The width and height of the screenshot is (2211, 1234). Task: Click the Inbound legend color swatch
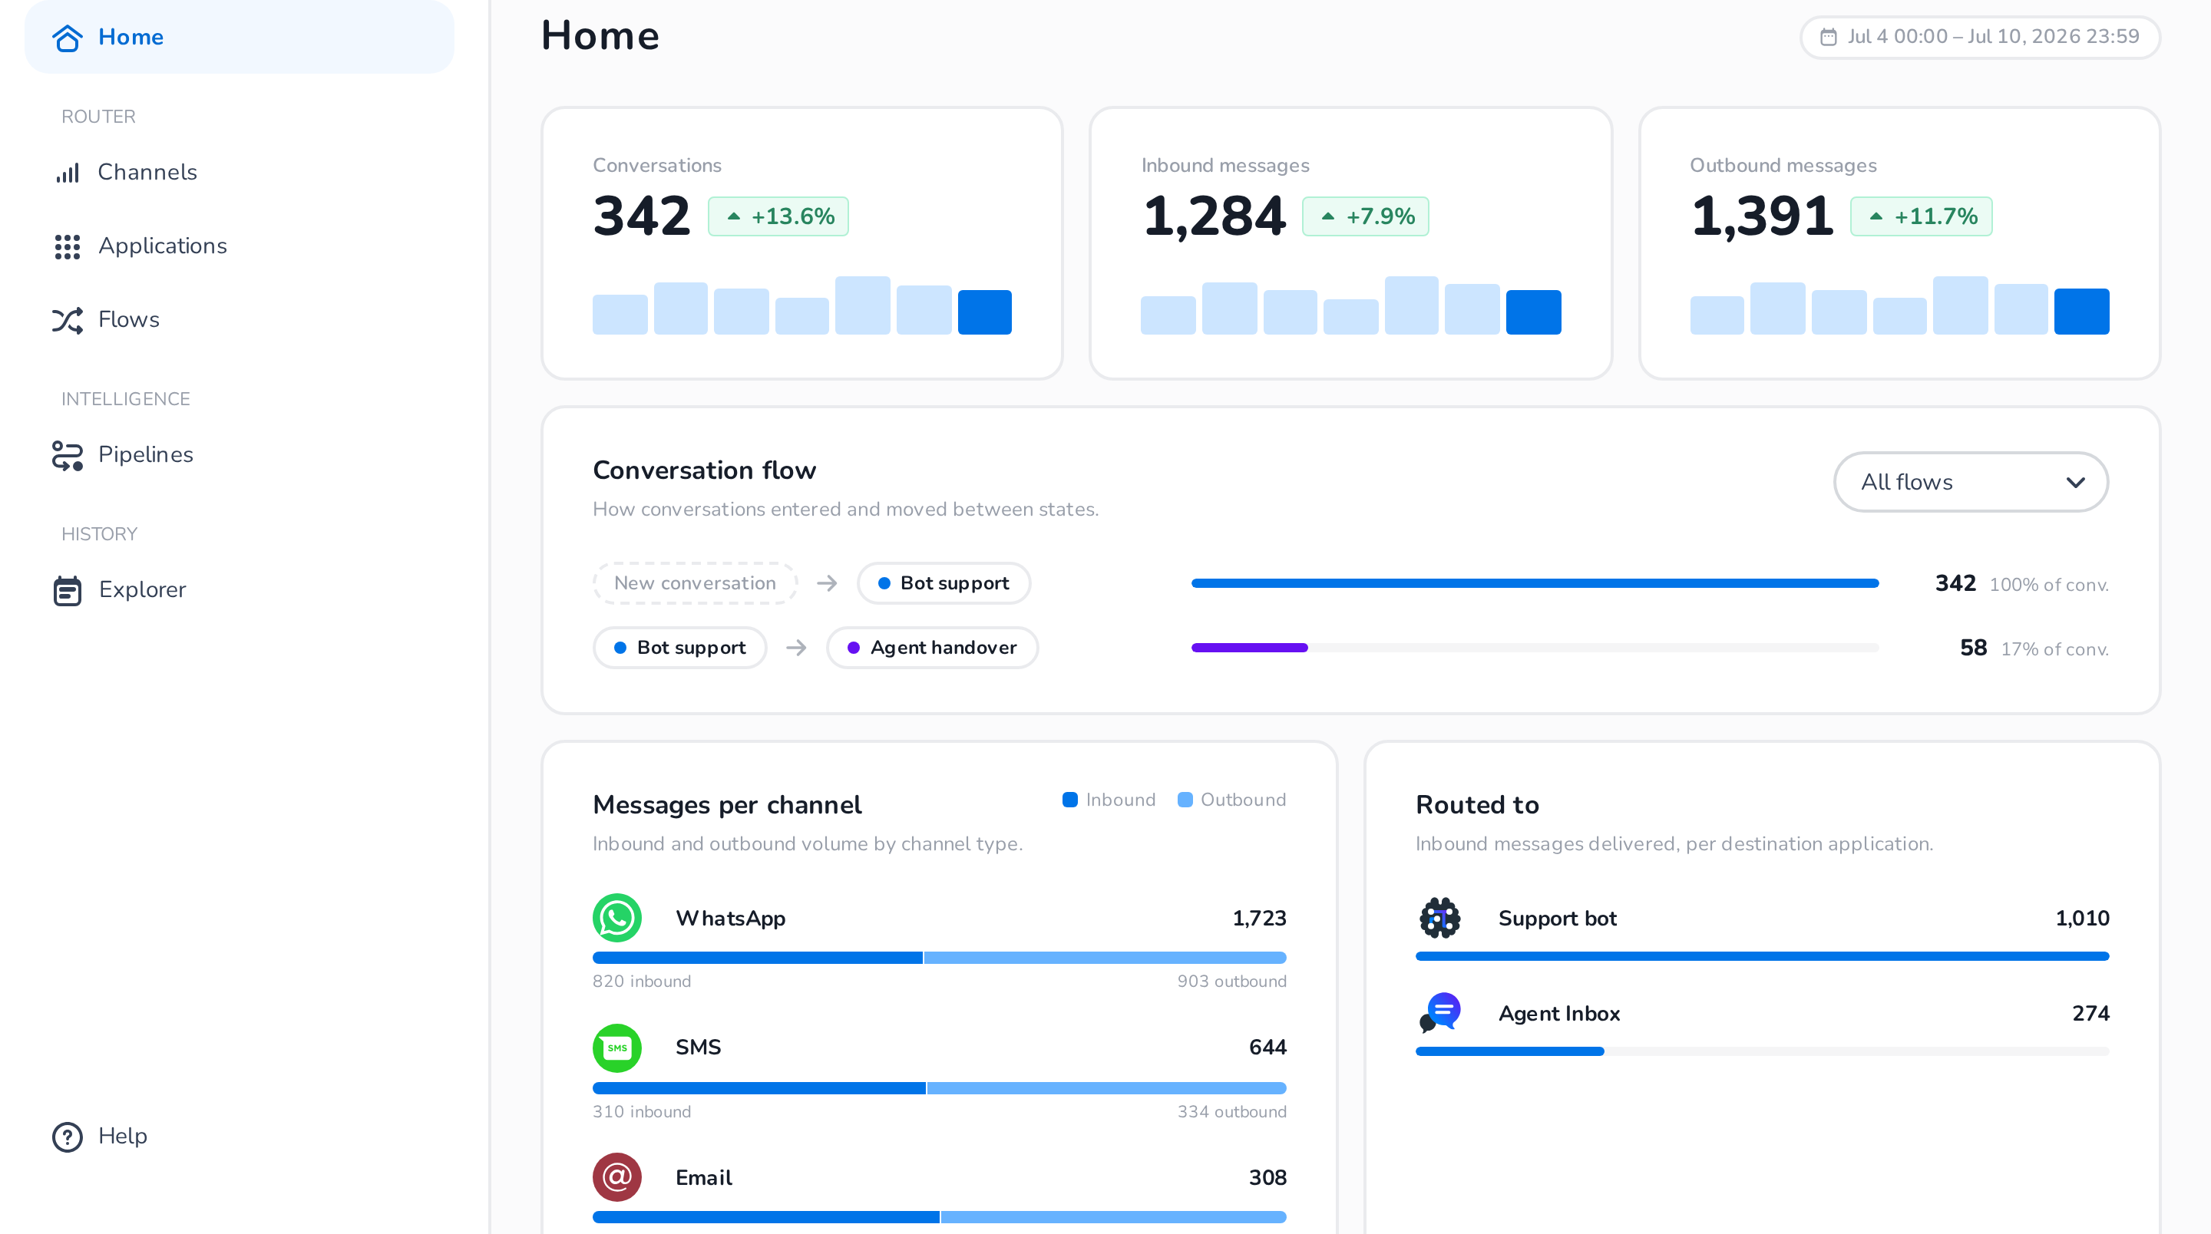pos(1069,800)
